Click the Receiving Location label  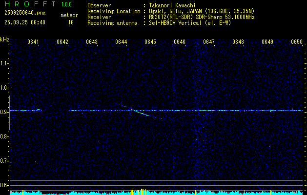click(114, 11)
